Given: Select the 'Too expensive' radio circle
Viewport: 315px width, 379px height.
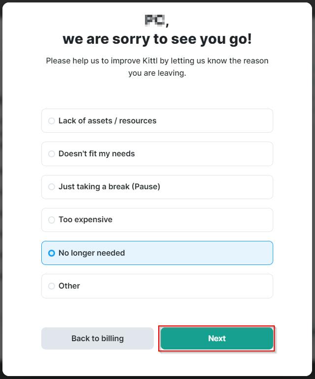Looking at the screenshot, I should (52, 220).
